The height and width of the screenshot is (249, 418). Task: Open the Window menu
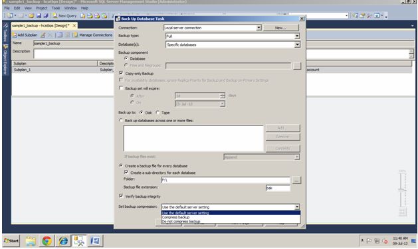pyautogui.click(x=70, y=8)
